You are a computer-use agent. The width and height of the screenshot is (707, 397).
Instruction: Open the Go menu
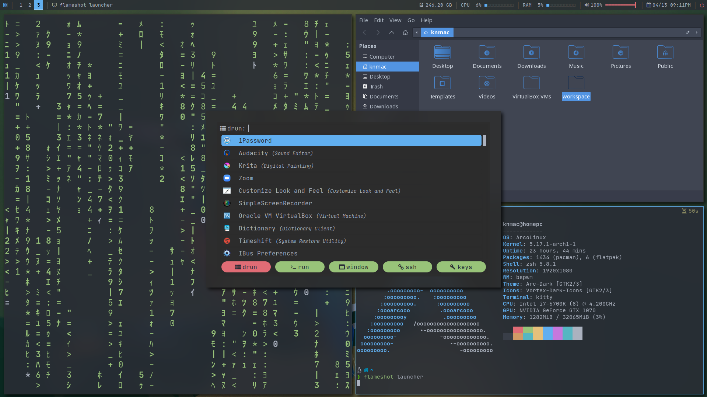[x=411, y=20]
